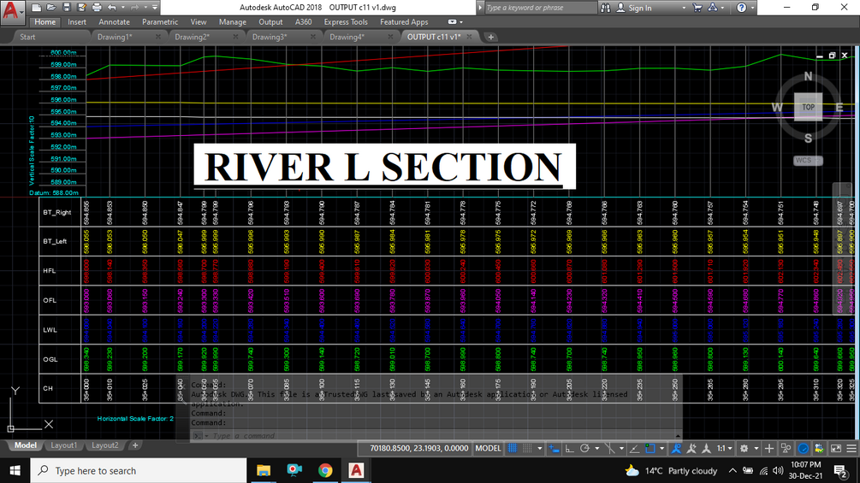The width and height of the screenshot is (860, 483).
Task: Click the coordinates readout in status bar
Action: tap(419, 449)
